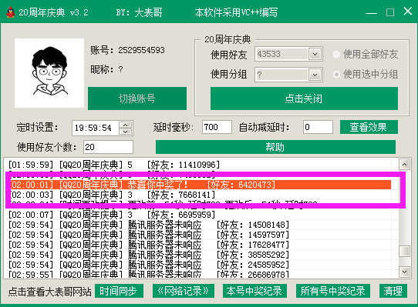Select the highlighted 恭喜你中奖了 log row
Image resolution: width=418 pixels, height=307 pixels.
[201, 185]
